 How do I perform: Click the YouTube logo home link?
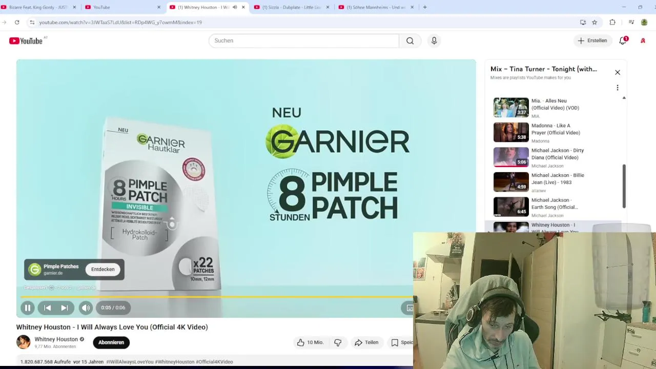(x=26, y=40)
